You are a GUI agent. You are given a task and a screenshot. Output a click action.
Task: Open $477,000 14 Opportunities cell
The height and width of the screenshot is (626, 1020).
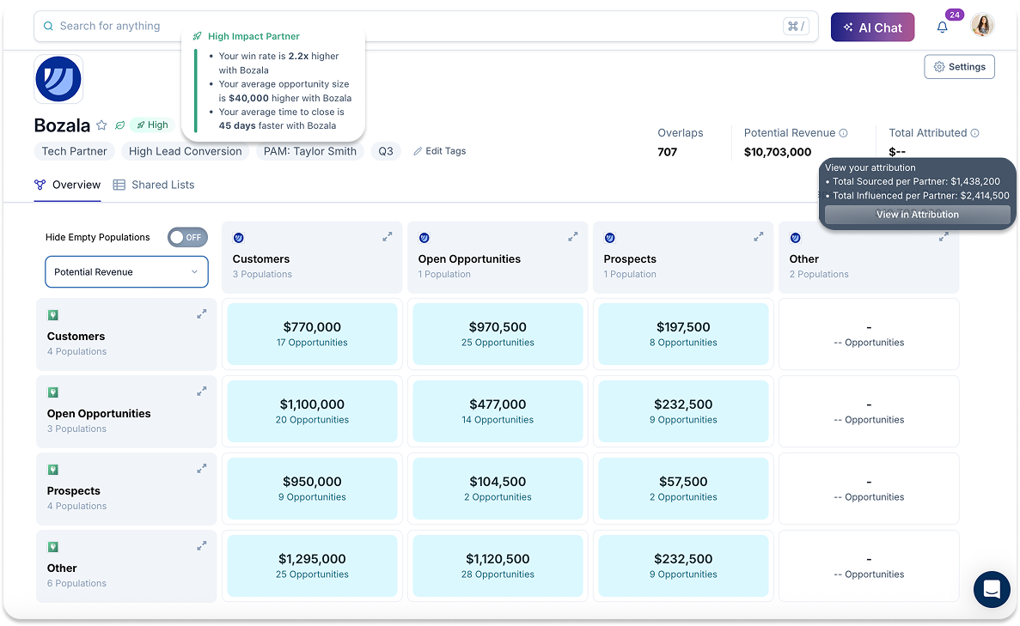click(498, 411)
